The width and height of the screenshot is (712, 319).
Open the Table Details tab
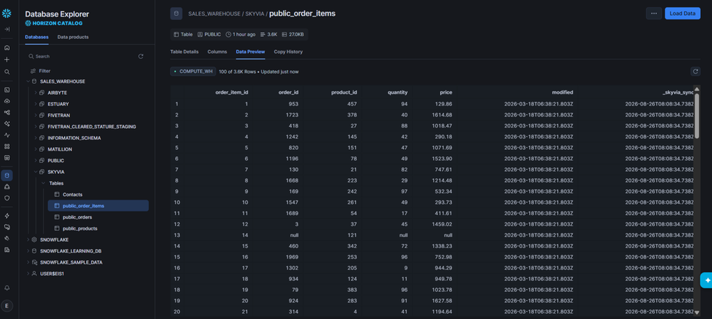(x=184, y=51)
